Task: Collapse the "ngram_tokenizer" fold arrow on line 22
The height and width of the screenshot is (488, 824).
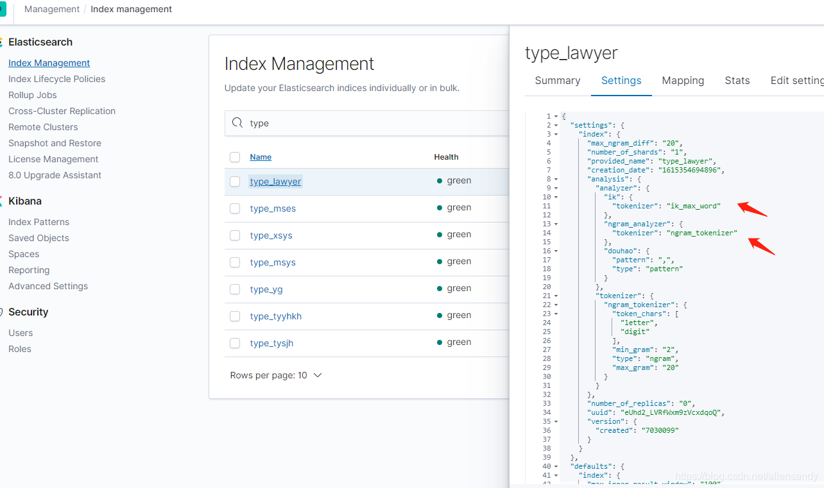Action: (x=556, y=305)
